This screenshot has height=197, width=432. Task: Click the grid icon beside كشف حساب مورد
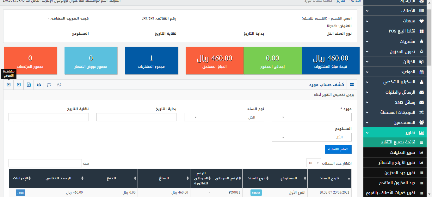click(352, 84)
